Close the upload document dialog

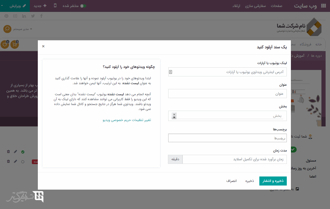[x=43, y=46]
